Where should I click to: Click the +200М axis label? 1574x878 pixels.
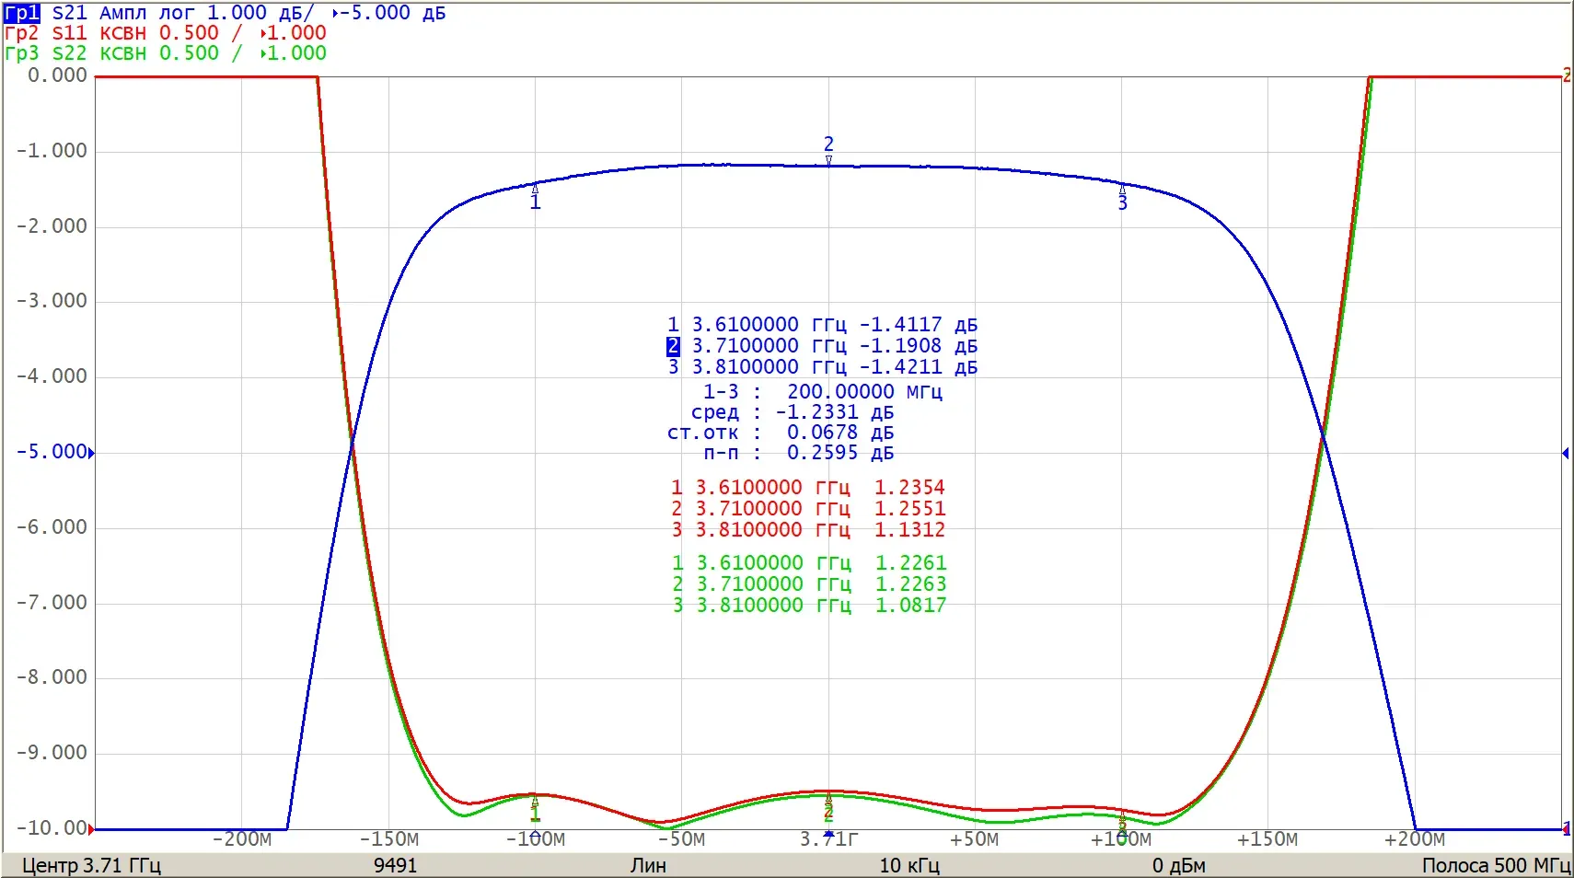coord(1415,839)
